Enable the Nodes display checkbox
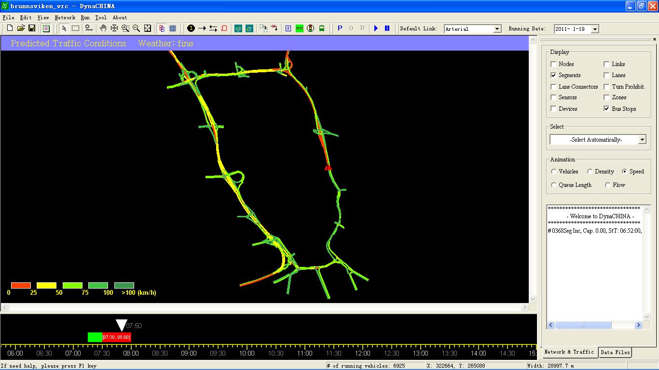Image resolution: width=659 pixels, height=370 pixels. pyautogui.click(x=553, y=64)
